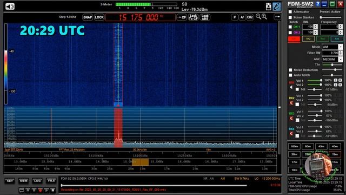
Task: Click the Lock To CF button
Action: pyautogui.click(x=193, y=17)
